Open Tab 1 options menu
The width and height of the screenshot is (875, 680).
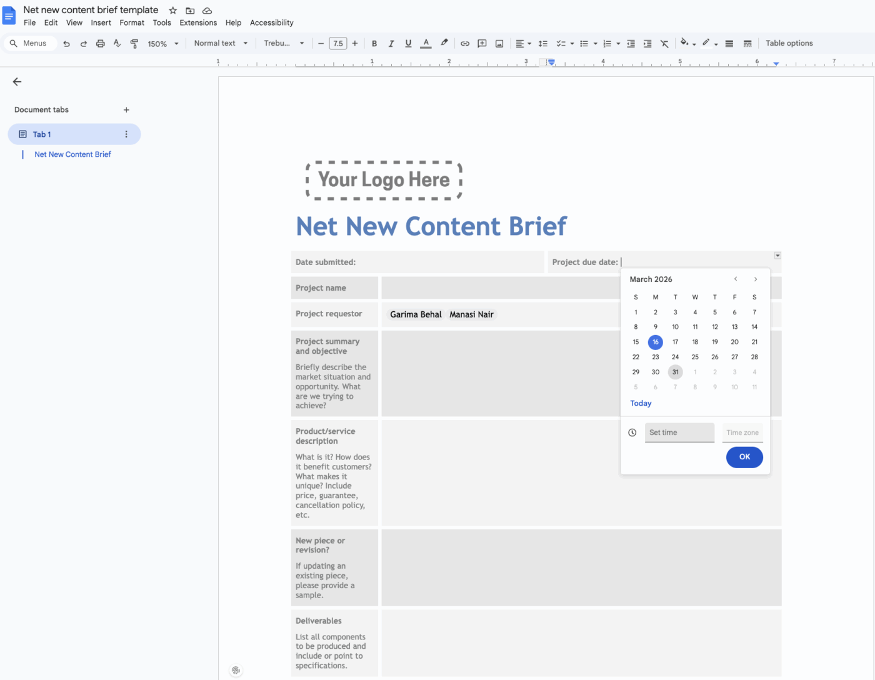tap(126, 134)
